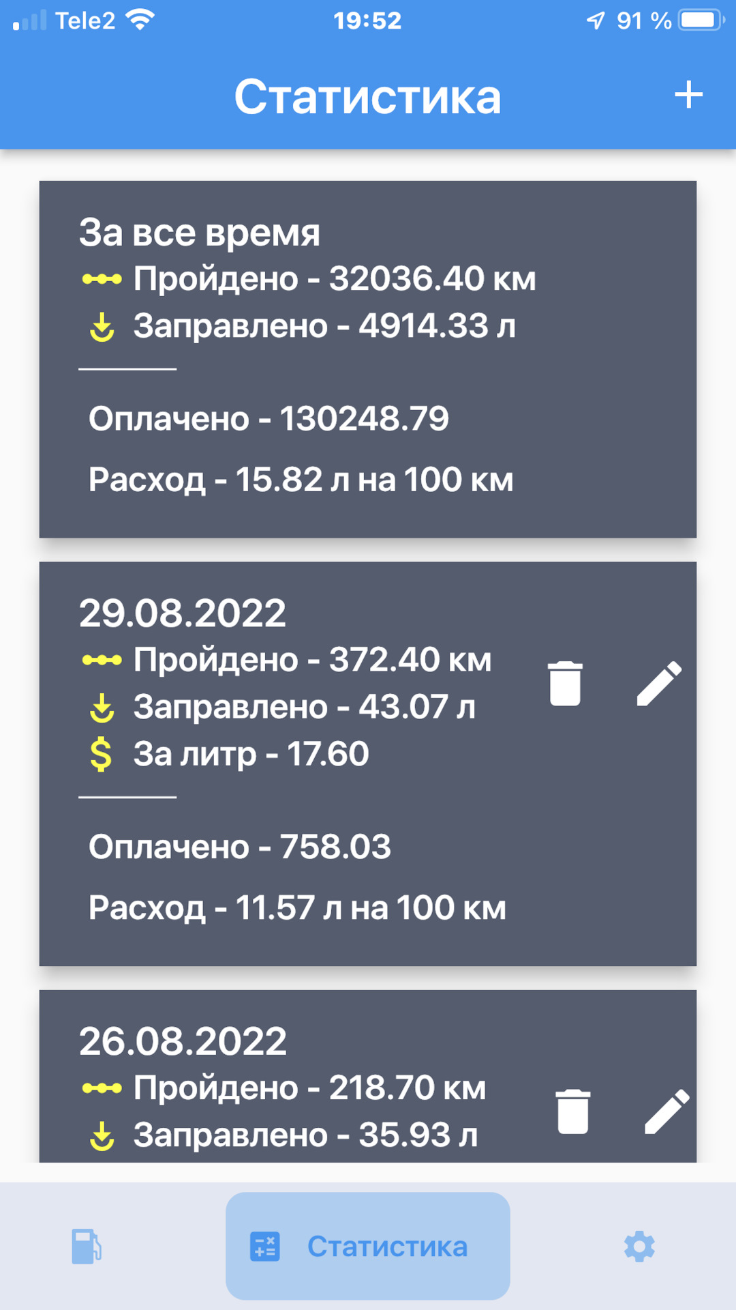Delete the 29.08.2022 refuel entry

pos(565,683)
